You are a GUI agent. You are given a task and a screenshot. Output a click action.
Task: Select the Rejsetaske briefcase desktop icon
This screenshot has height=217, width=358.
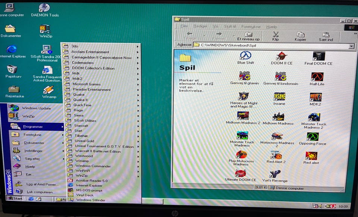click(15, 91)
